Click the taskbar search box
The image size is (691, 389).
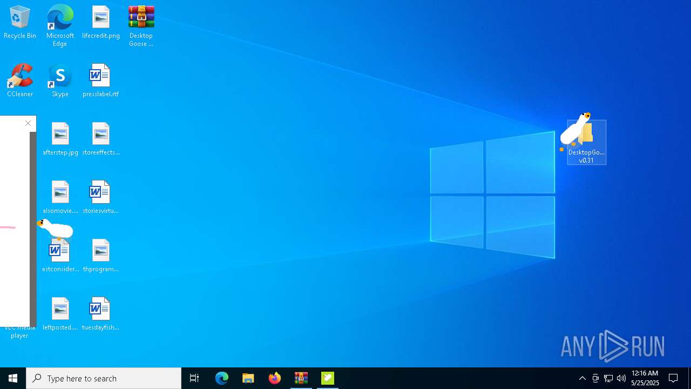point(104,378)
